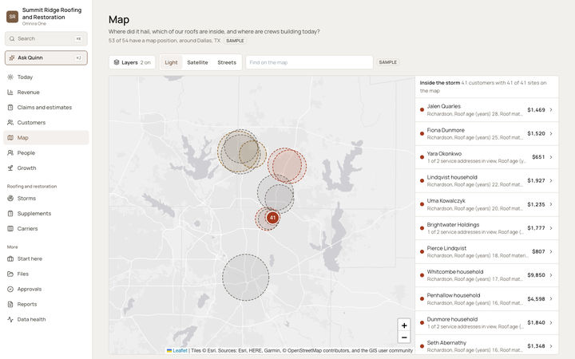Click the red hail storm circle
The image size is (575, 359).
[x=287, y=166]
